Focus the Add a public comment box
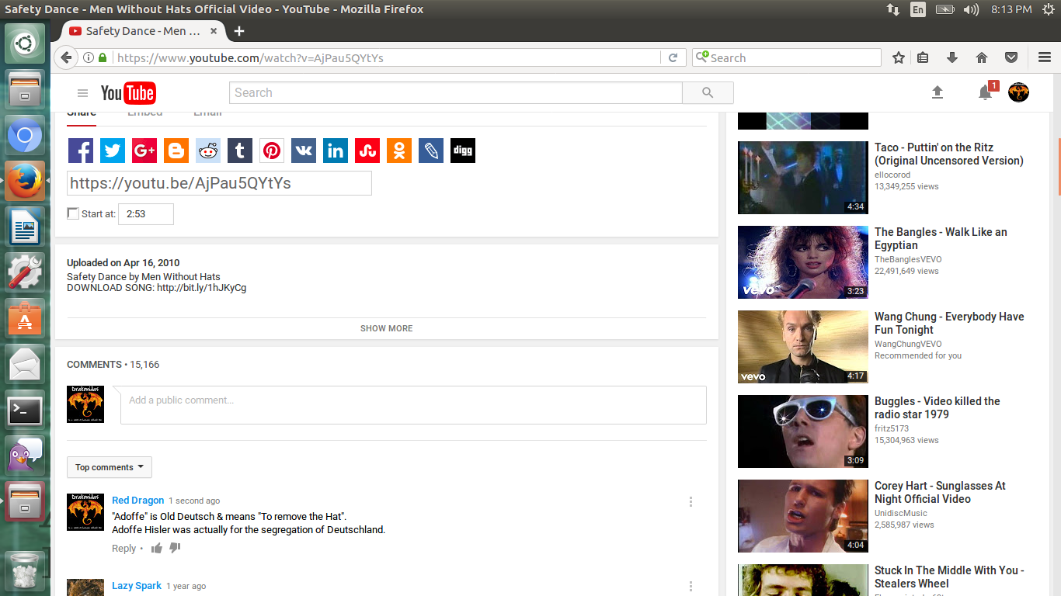This screenshot has height=596, width=1061. (x=413, y=405)
